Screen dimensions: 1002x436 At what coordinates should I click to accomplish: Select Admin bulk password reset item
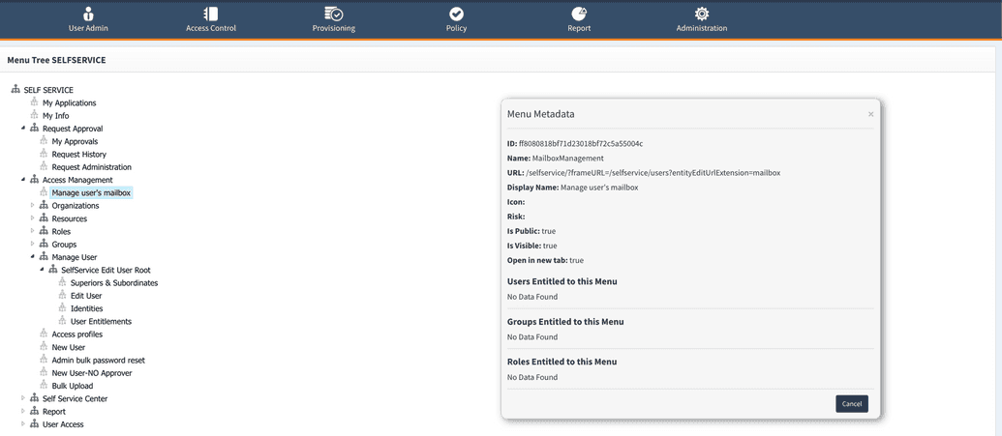point(98,361)
